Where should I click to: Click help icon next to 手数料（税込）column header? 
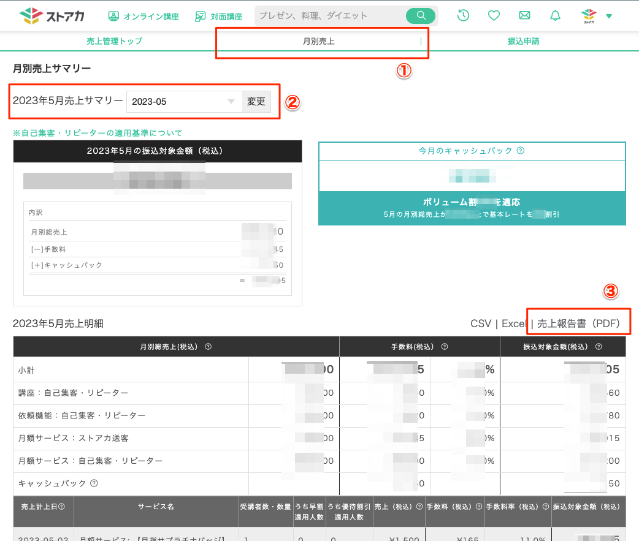tap(480, 507)
